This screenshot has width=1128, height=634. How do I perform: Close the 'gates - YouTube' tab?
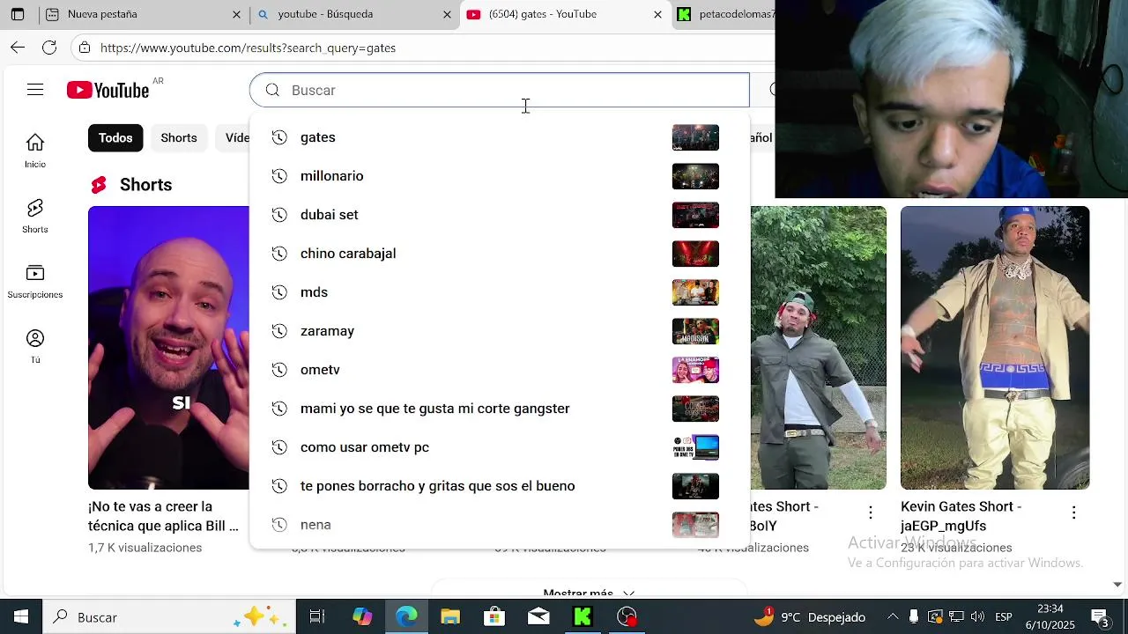(657, 14)
